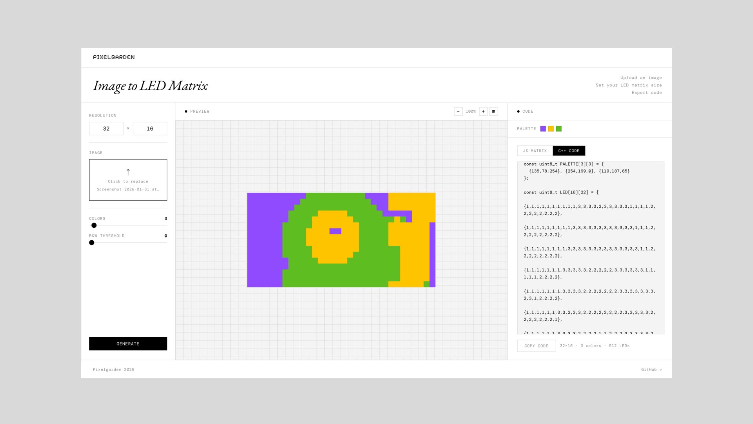
Task: Select the green palette swatch
Action: click(559, 129)
